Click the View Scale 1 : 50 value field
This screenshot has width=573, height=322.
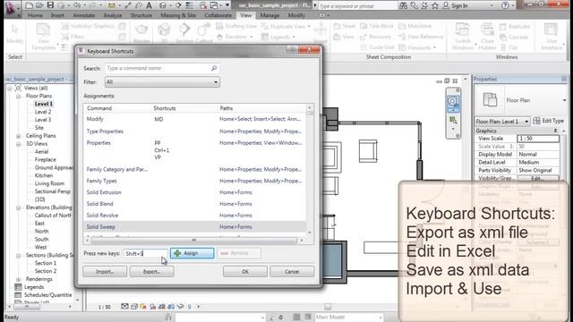[538, 139]
